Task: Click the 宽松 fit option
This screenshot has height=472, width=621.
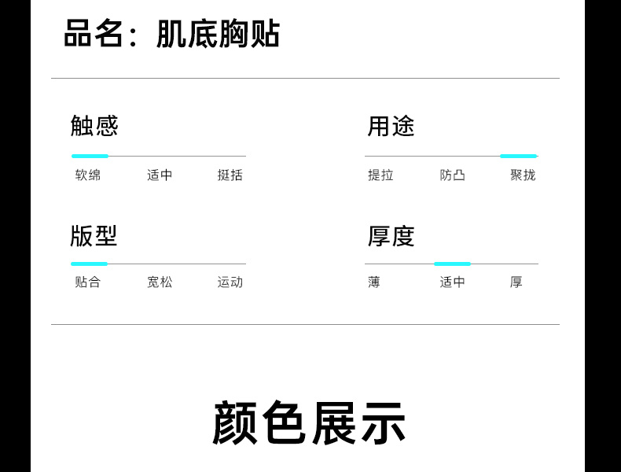Action: tap(160, 282)
